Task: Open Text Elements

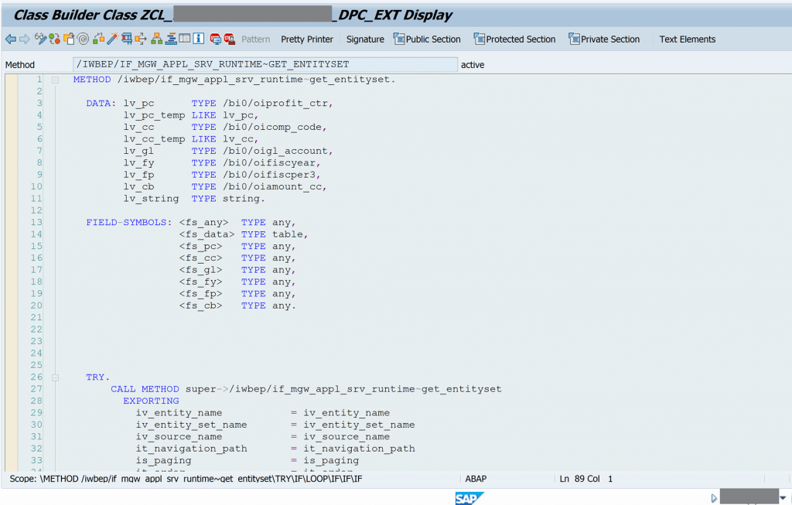Action: pyautogui.click(x=688, y=39)
